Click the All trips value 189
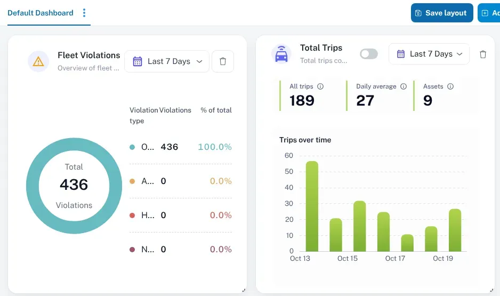Image resolution: width=500 pixels, height=296 pixels. coord(302,100)
